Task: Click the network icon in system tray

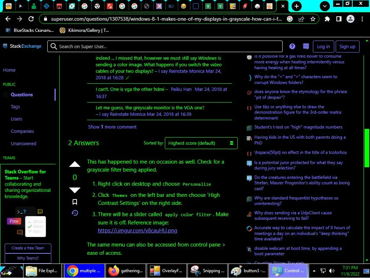Action: click(x=323, y=271)
